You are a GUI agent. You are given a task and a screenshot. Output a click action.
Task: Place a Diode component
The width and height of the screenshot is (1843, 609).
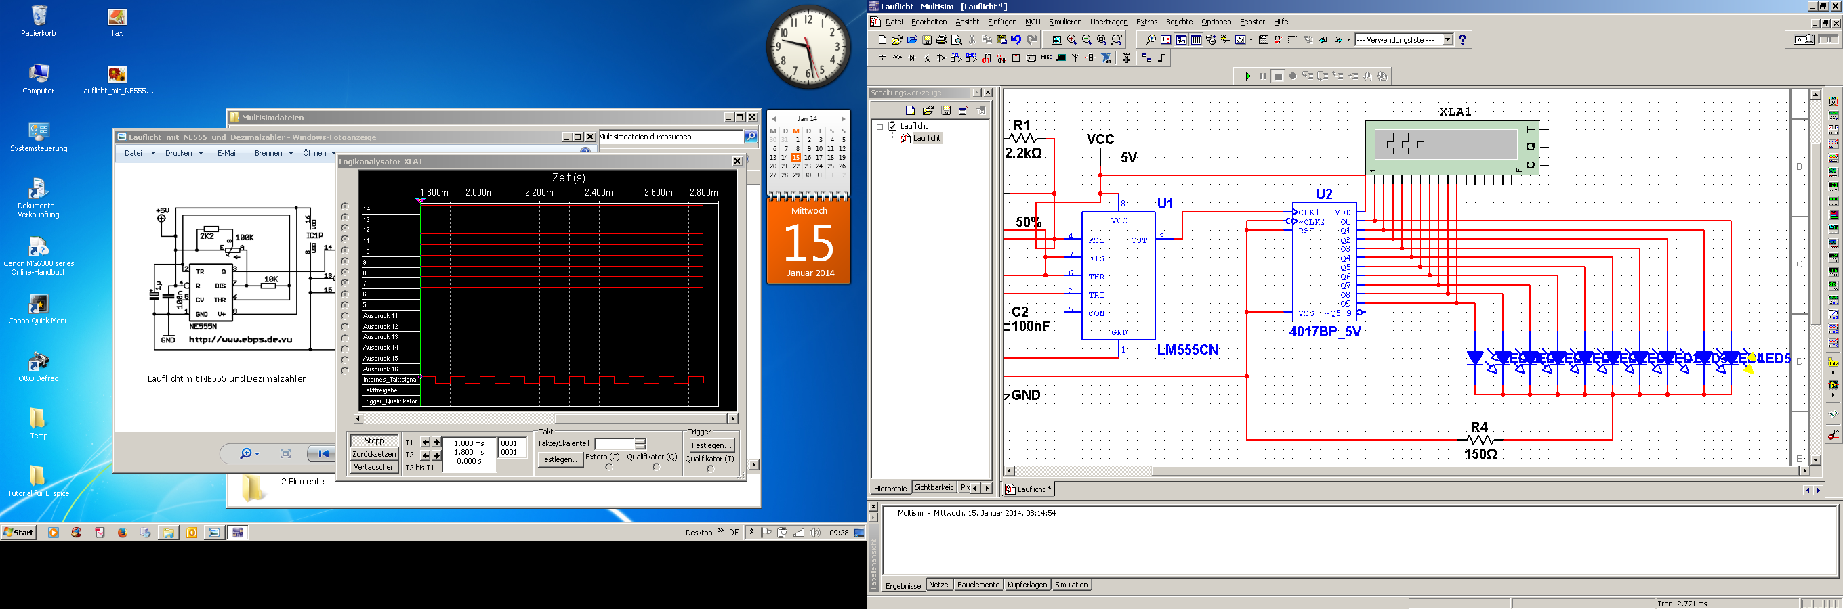pyautogui.click(x=912, y=59)
